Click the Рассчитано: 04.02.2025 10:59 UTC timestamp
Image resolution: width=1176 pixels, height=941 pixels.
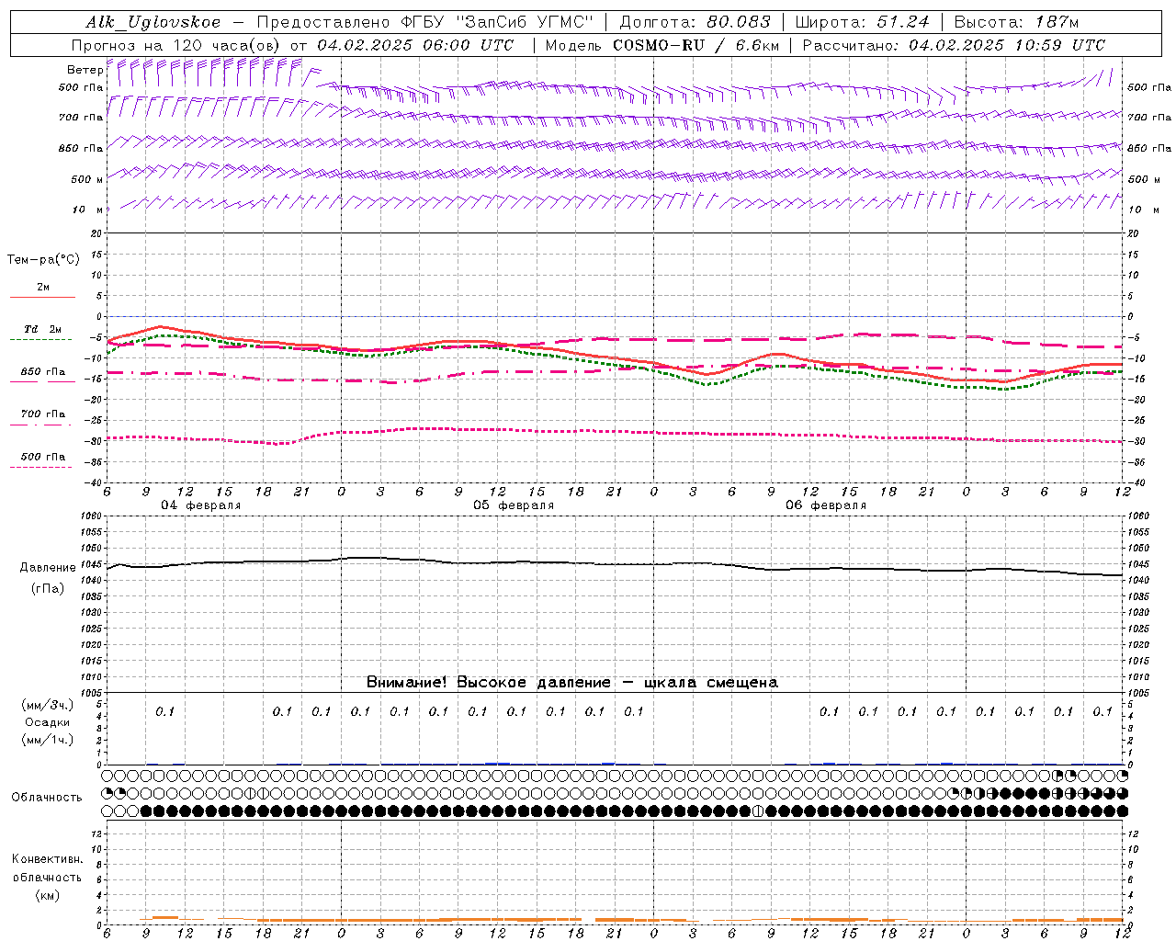tap(954, 45)
